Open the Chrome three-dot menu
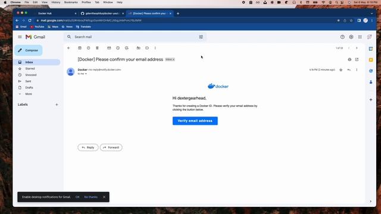This screenshot has width=381, height=214. (x=372, y=21)
